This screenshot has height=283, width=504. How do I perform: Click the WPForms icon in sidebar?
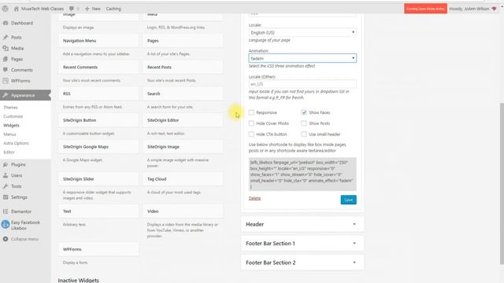coord(6,81)
